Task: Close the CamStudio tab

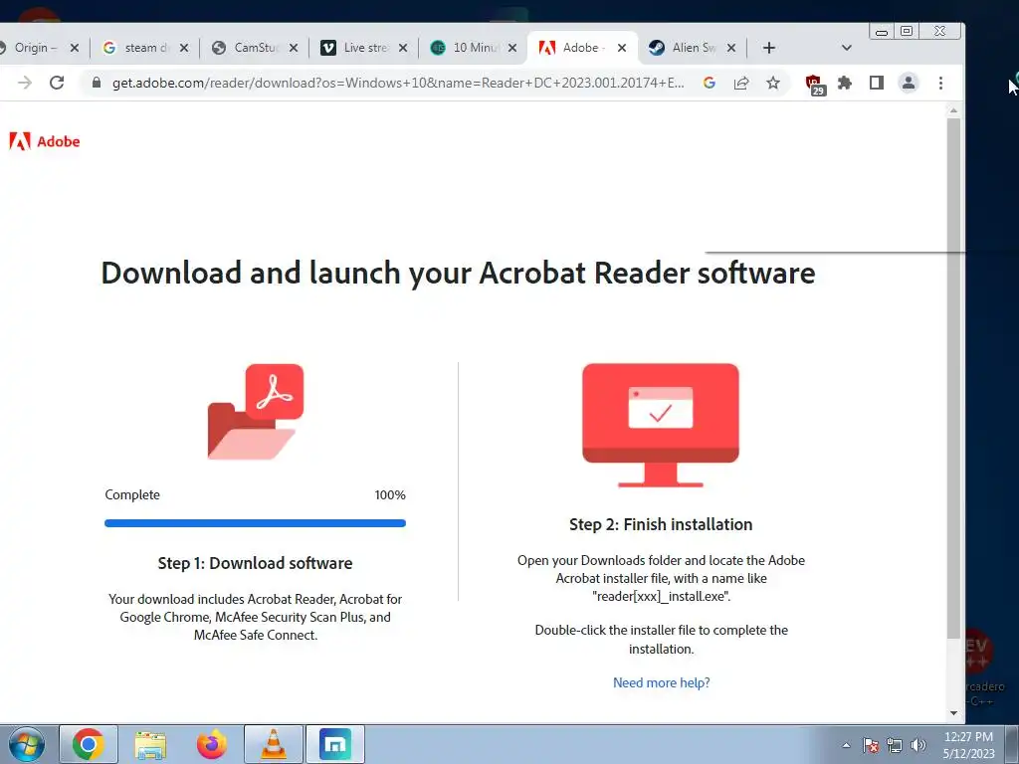Action: click(294, 48)
